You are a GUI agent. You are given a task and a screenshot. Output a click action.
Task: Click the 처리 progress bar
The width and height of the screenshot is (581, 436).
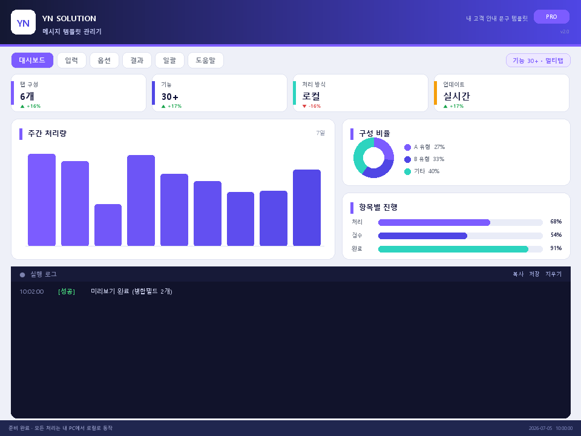coord(460,222)
